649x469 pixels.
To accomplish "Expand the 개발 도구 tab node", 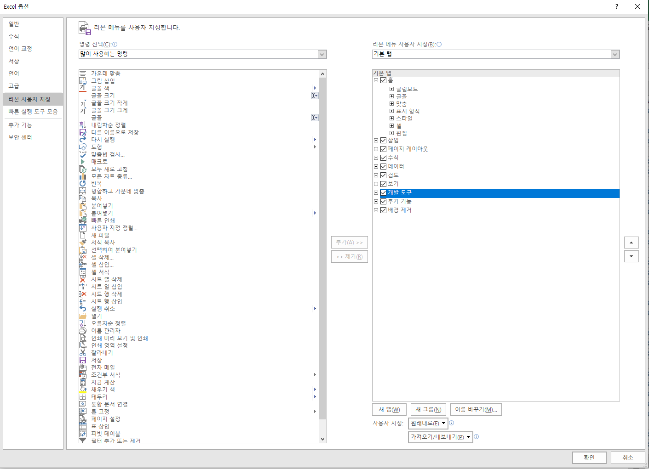I will (376, 192).
